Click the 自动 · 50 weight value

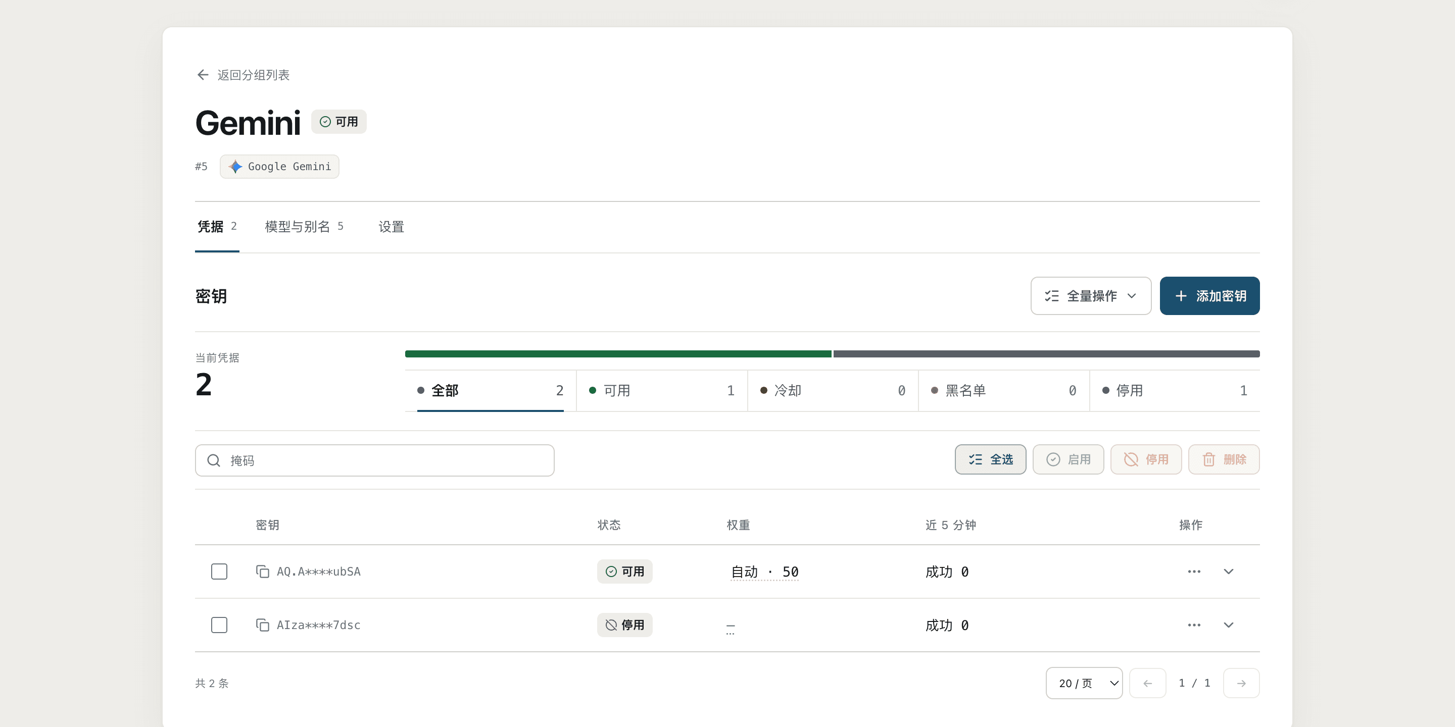point(764,572)
